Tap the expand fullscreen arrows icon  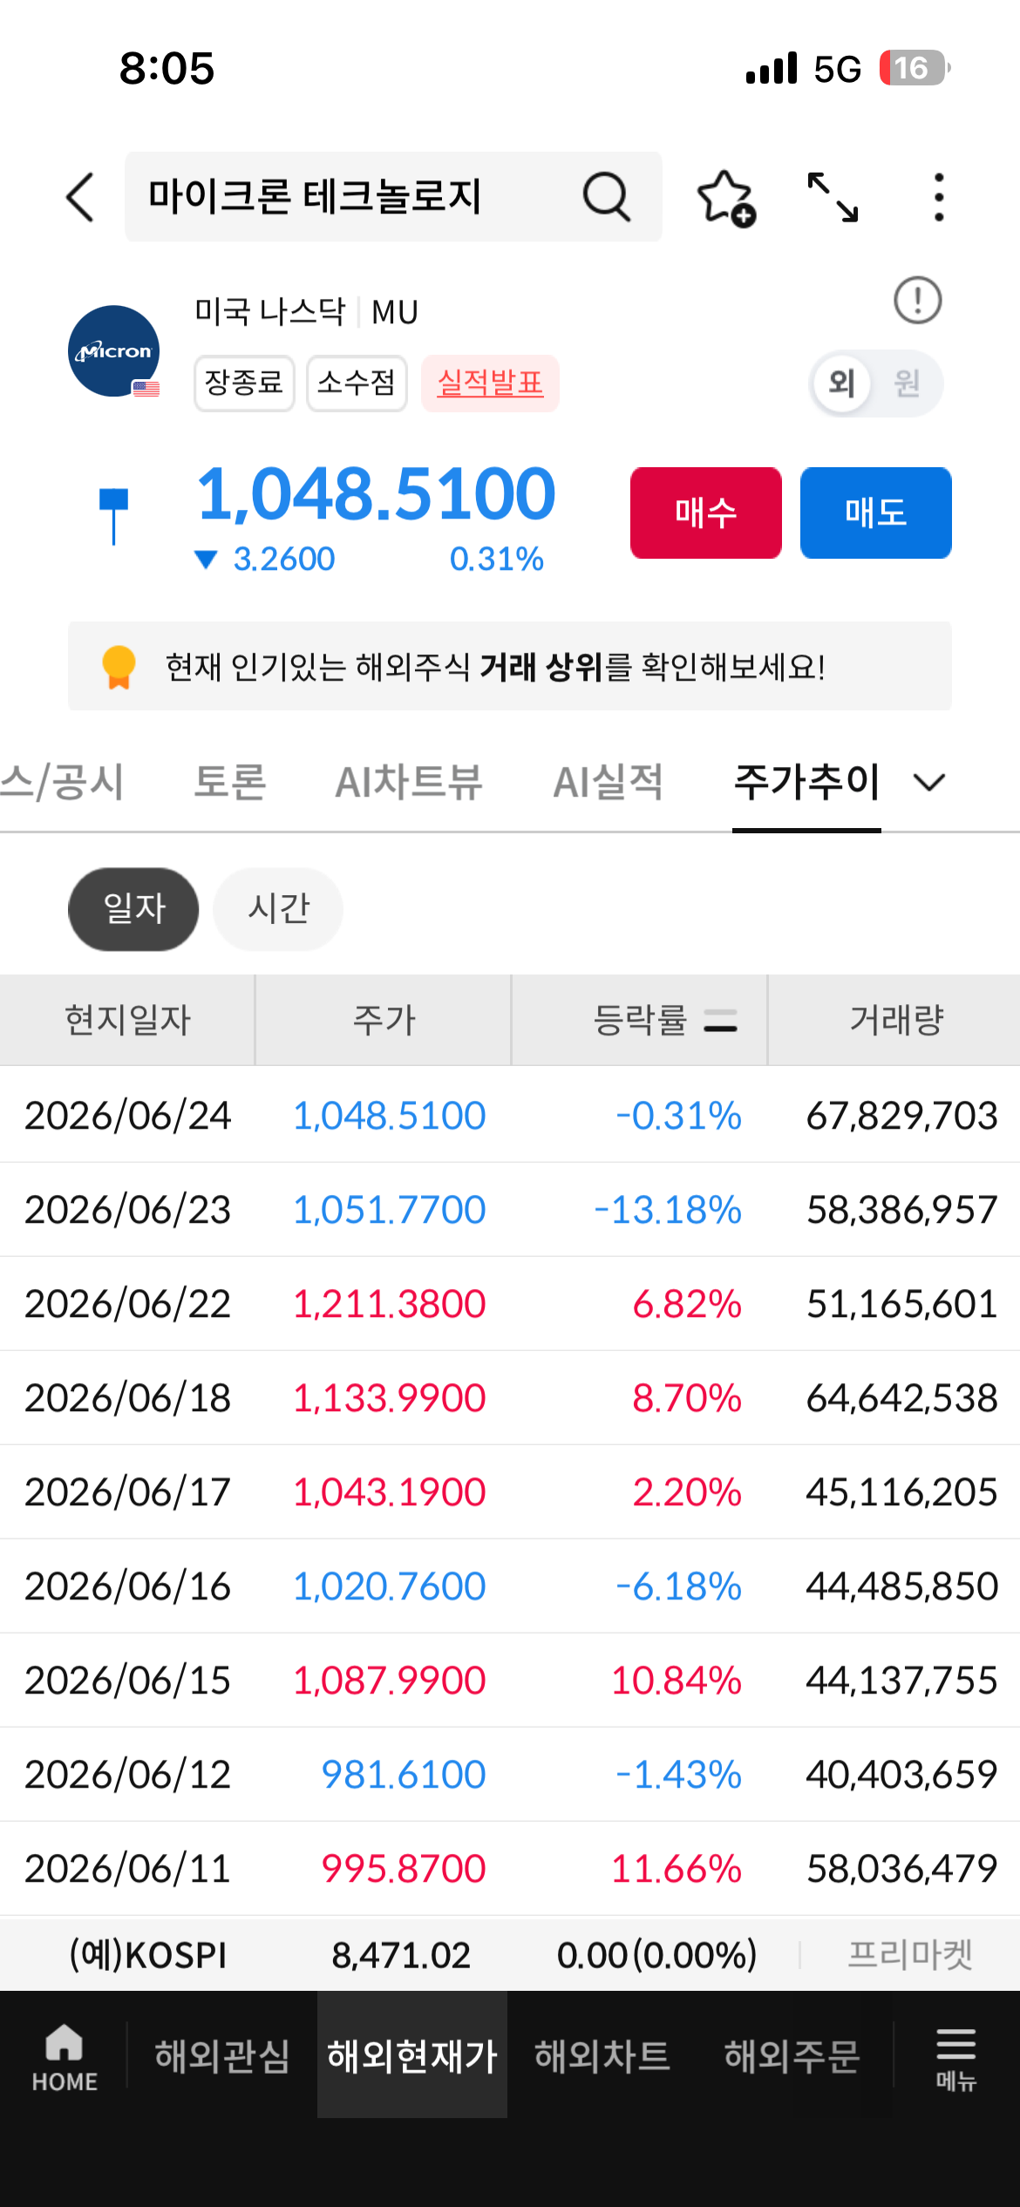pos(833,197)
